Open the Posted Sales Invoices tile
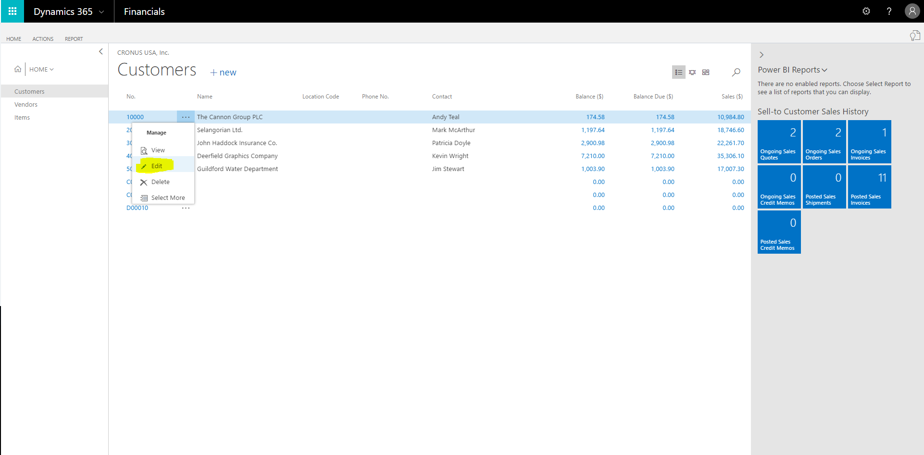 click(x=869, y=187)
